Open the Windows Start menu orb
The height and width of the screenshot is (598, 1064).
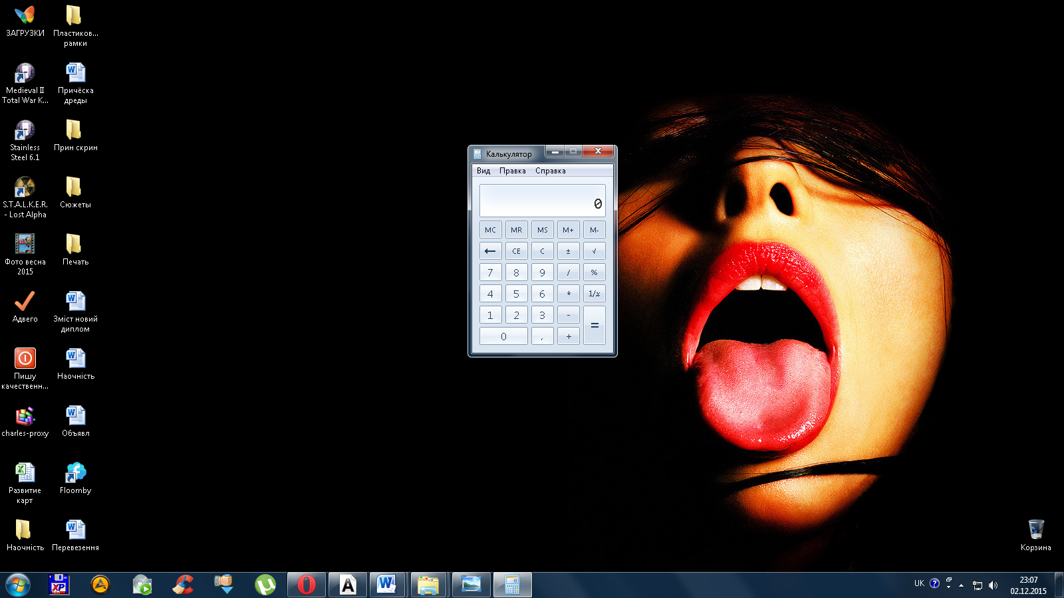(x=18, y=585)
